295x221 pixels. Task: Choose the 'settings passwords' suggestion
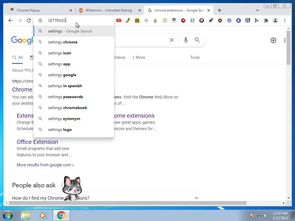(74, 97)
